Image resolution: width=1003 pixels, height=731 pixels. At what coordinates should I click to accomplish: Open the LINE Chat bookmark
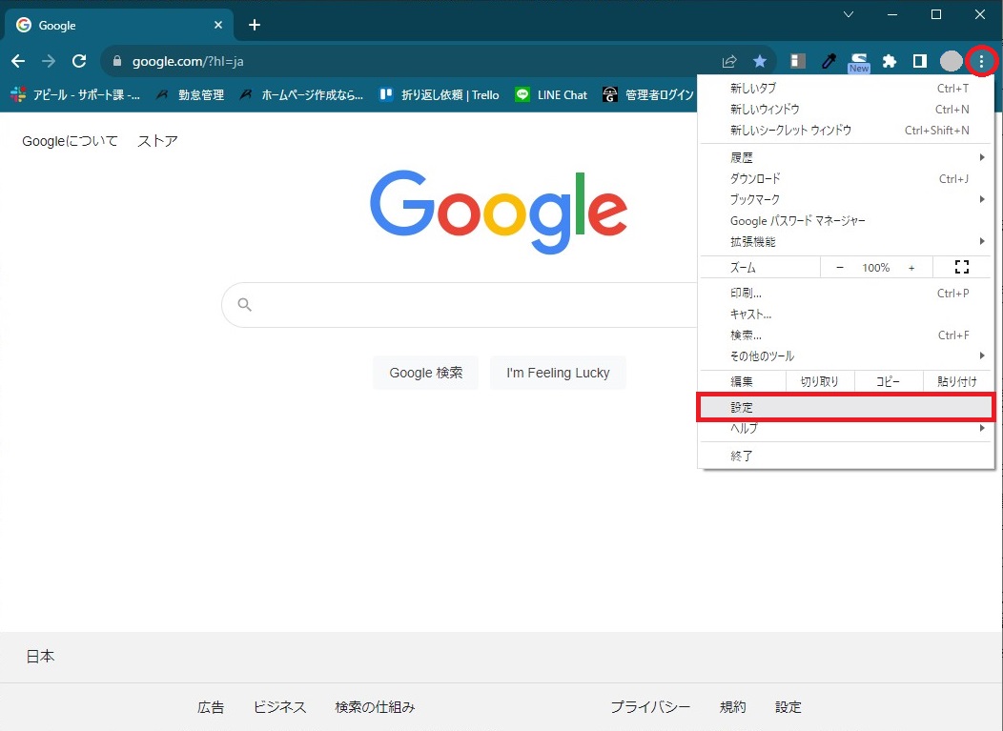[551, 94]
